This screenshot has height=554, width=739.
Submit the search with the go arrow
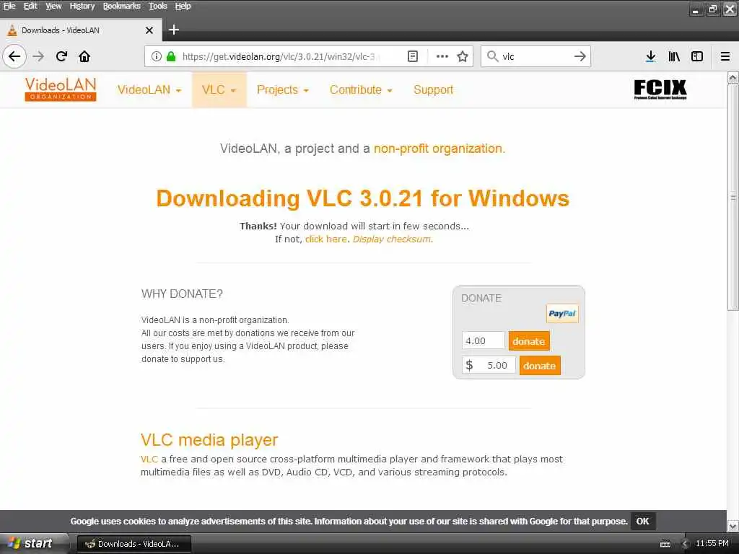pos(580,56)
